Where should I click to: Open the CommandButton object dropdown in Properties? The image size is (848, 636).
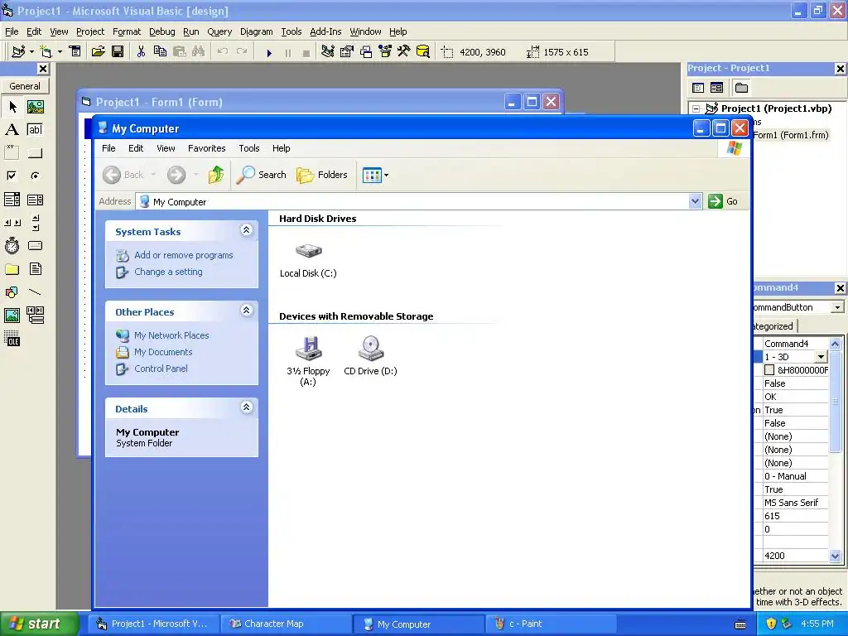(837, 307)
